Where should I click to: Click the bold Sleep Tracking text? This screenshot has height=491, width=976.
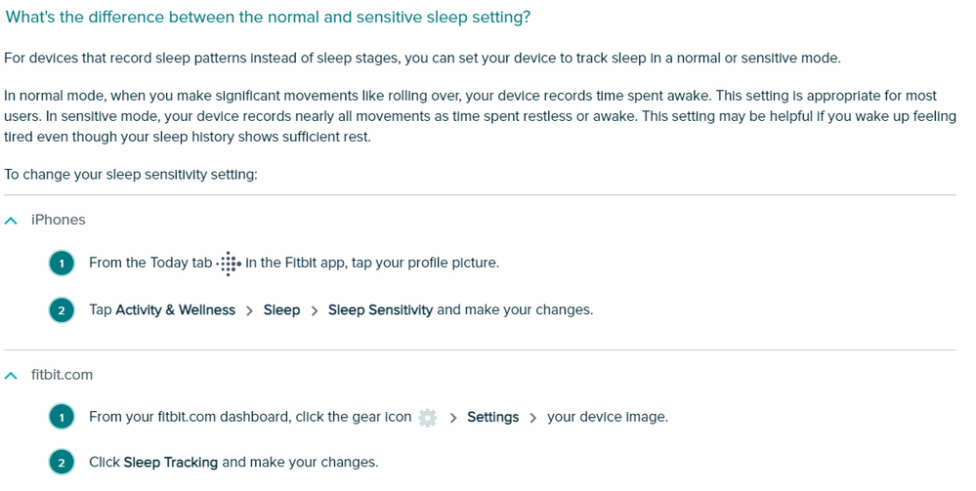(170, 462)
